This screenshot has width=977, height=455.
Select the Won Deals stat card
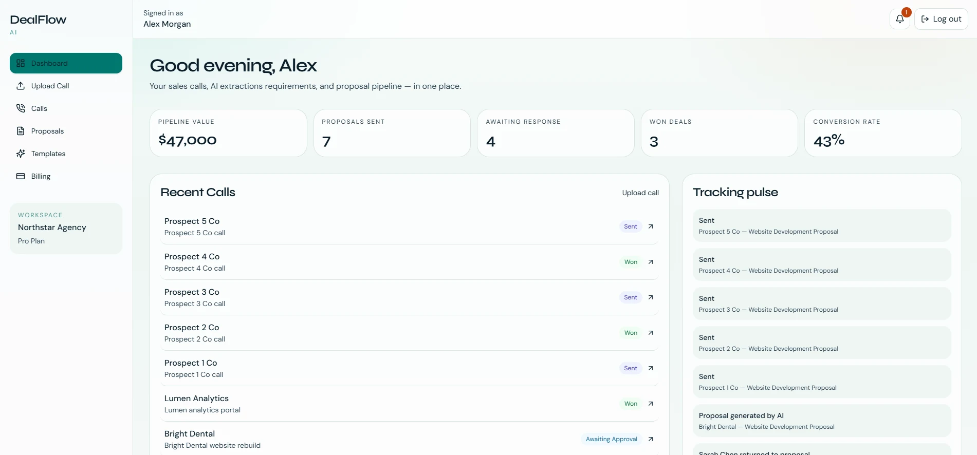pyautogui.click(x=720, y=133)
